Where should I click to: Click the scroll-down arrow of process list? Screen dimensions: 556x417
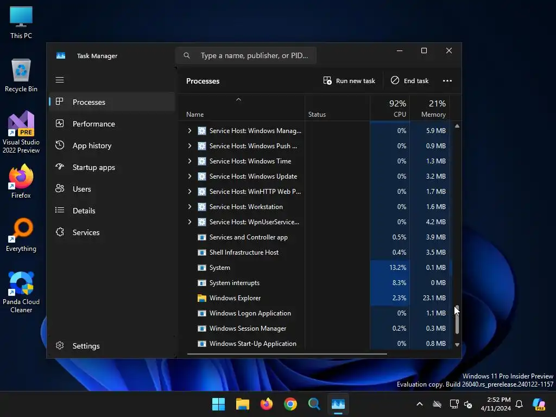click(457, 345)
